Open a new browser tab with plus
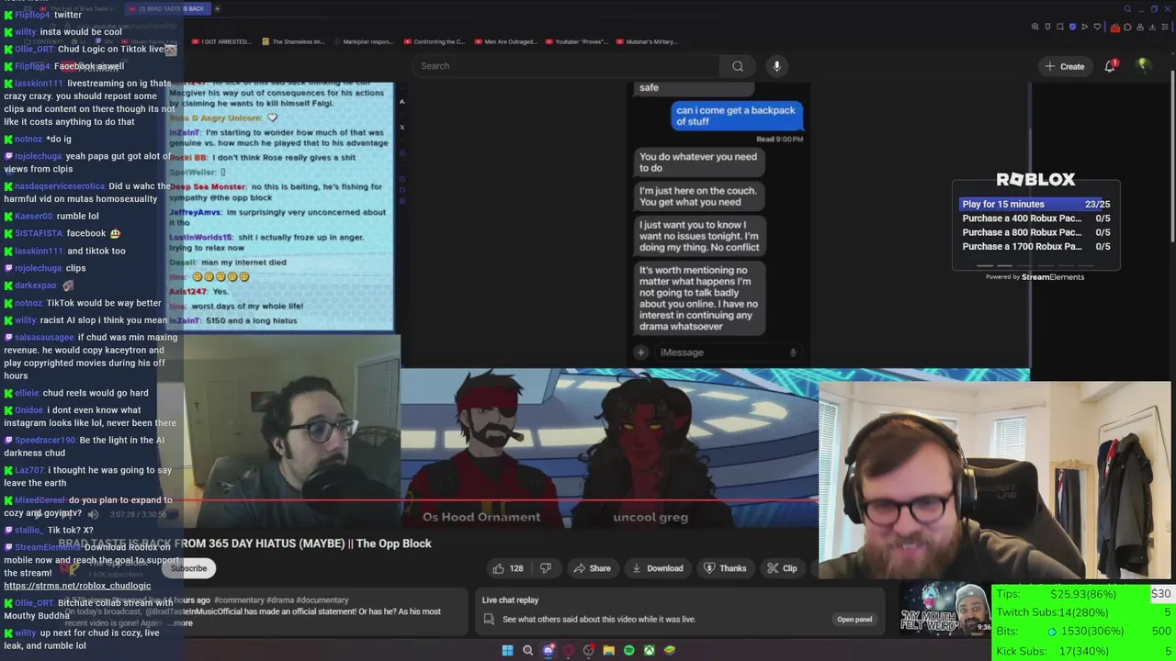This screenshot has height=661, width=1176. [x=218, y=8]
